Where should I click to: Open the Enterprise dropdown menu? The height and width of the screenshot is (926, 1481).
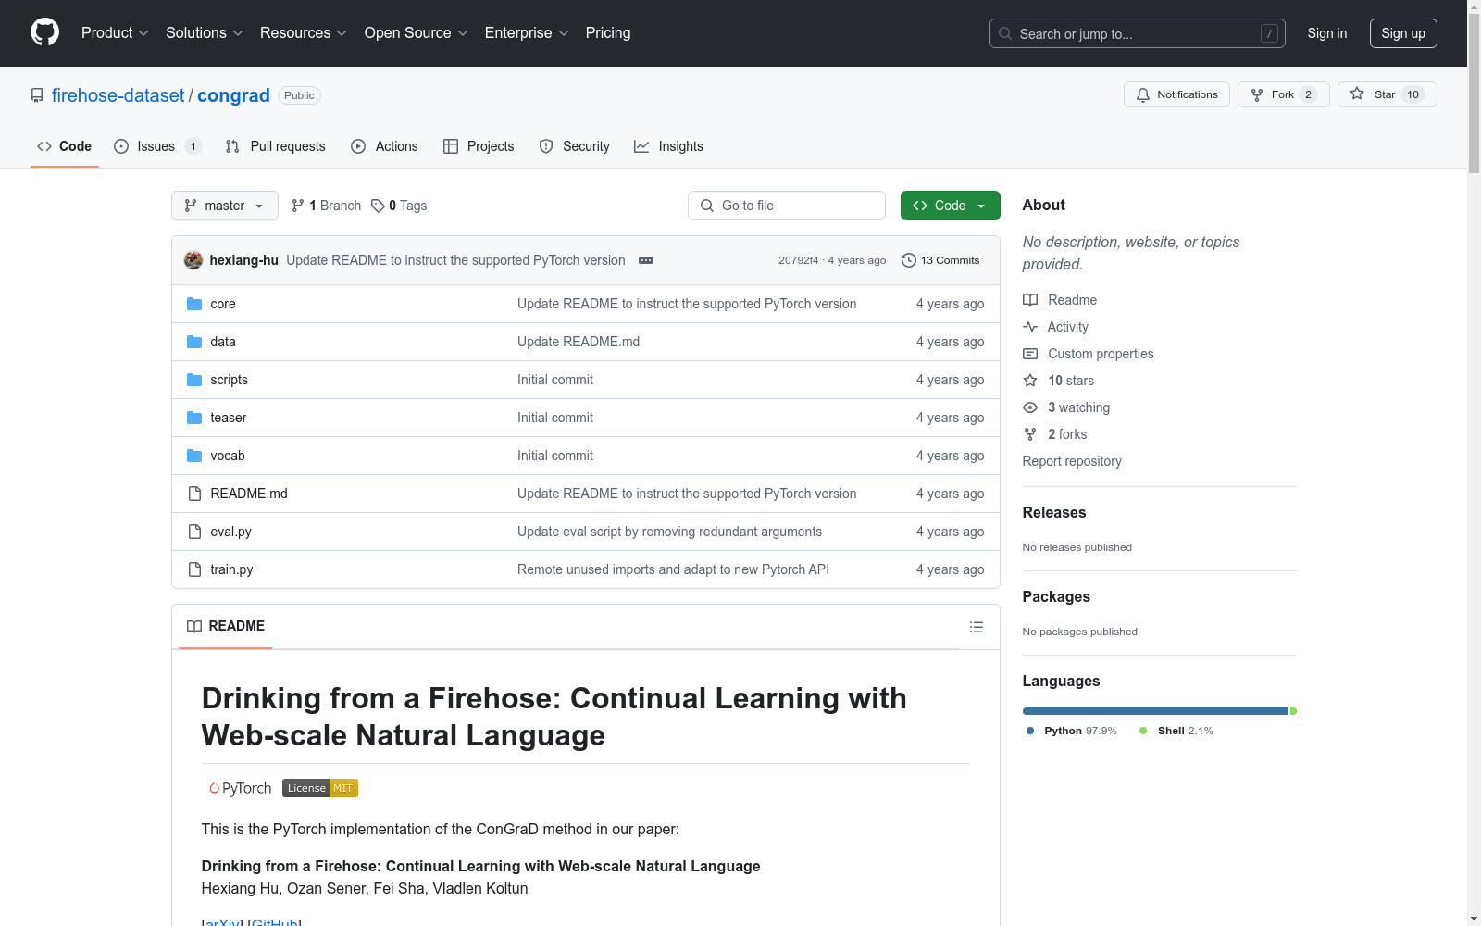(527, 33)
